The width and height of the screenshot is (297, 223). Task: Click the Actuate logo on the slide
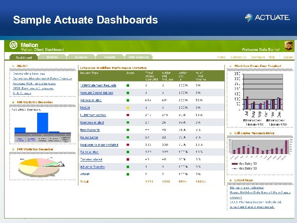click(267, 18)
